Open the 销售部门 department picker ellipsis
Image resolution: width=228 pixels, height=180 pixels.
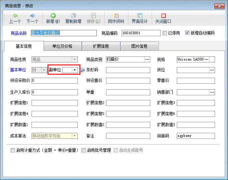point(212,92)
